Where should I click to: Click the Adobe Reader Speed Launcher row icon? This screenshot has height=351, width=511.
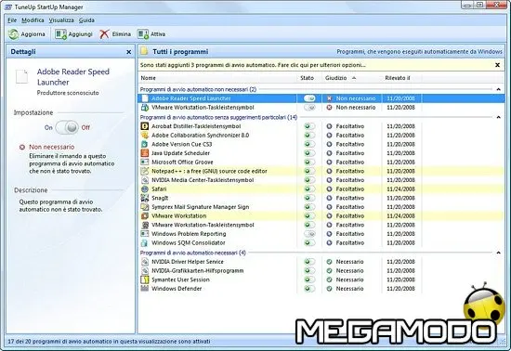pos(145,98)
